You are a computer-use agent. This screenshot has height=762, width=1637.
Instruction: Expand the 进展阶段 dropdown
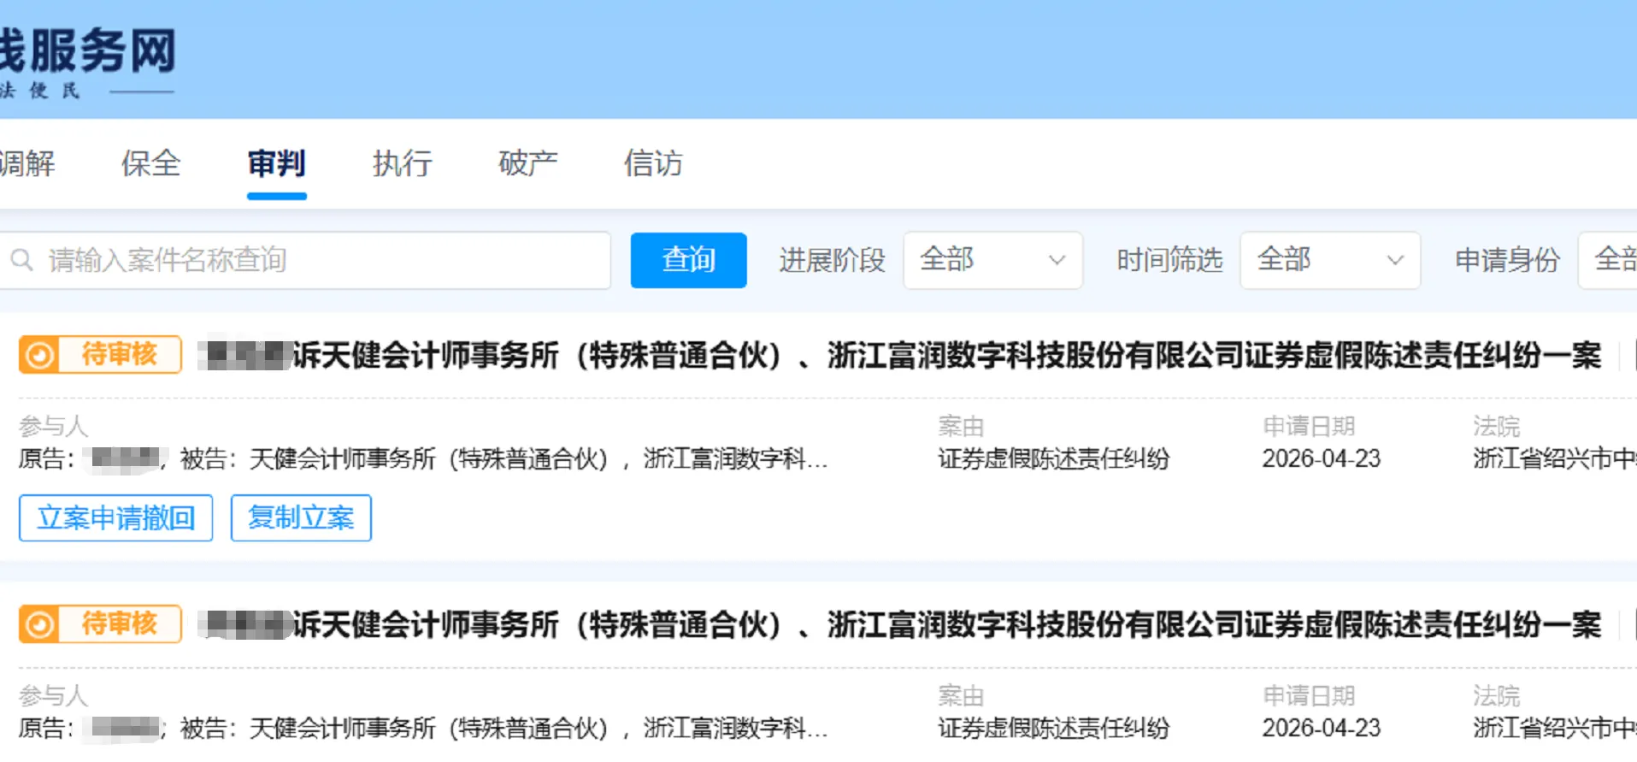[992, 260]
